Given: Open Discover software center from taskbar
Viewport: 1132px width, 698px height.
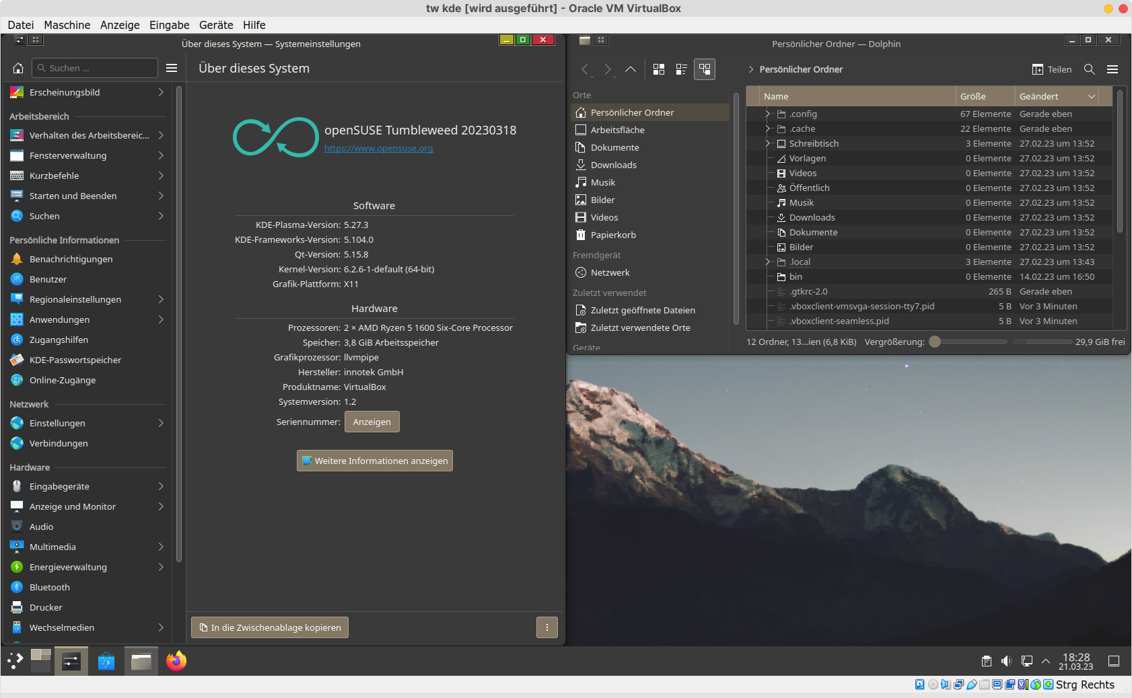Looking at the screenshot, I should (106, 661).
